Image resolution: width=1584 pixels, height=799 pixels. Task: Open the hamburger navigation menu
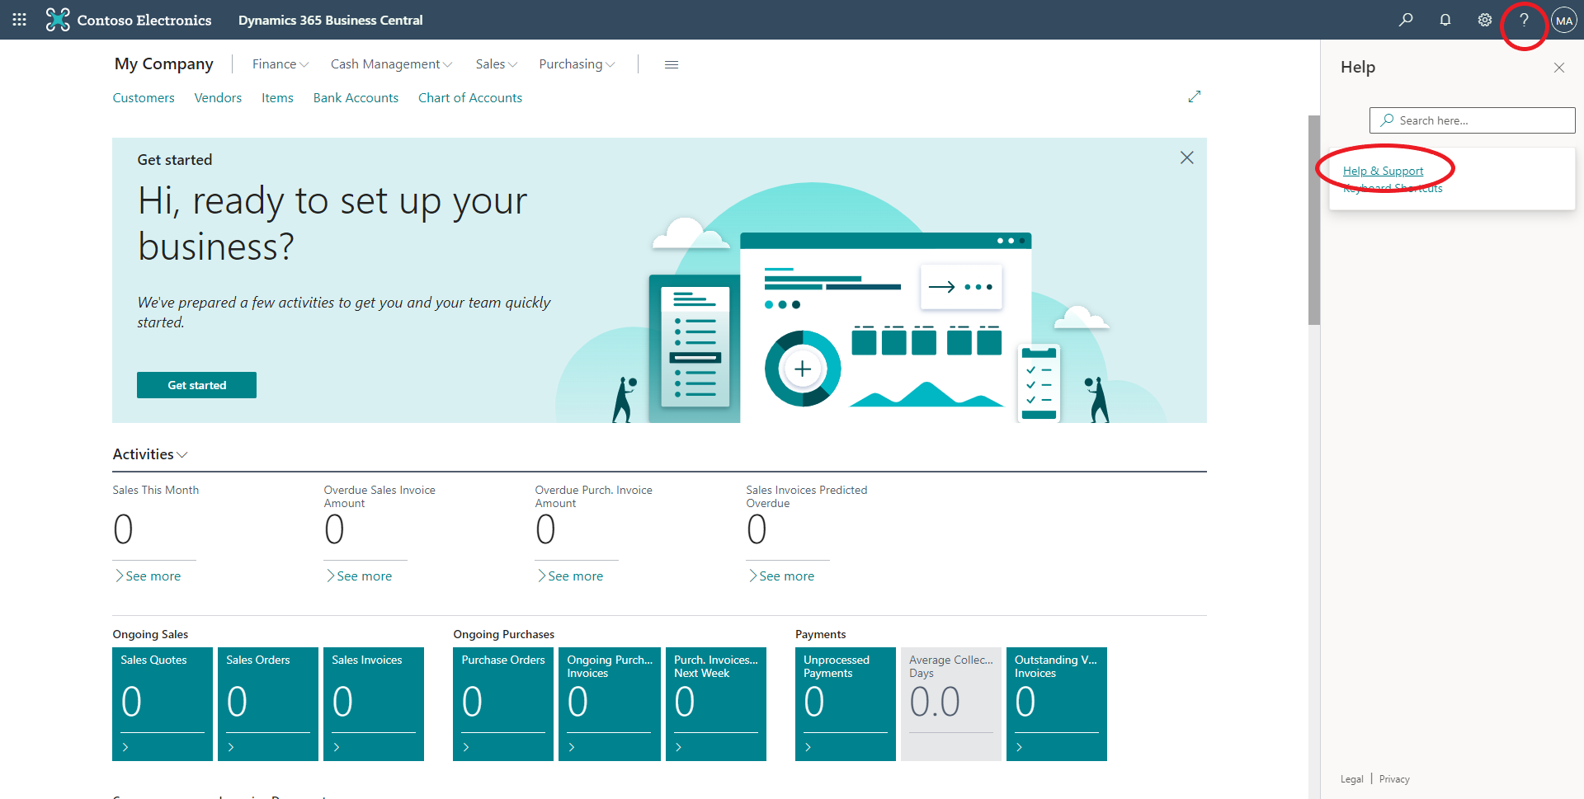672,64
